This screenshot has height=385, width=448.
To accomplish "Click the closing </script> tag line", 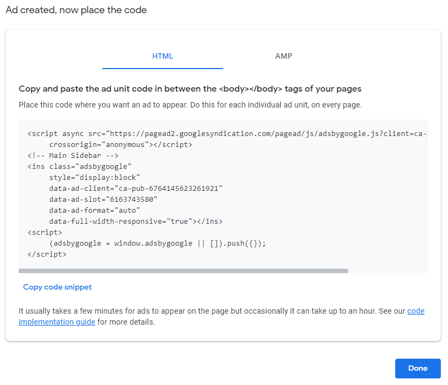I will [x=47, y=254].
